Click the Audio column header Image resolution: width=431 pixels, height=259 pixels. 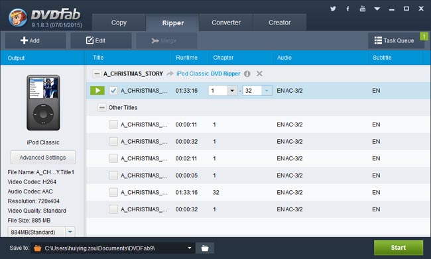tap(284, 58)
